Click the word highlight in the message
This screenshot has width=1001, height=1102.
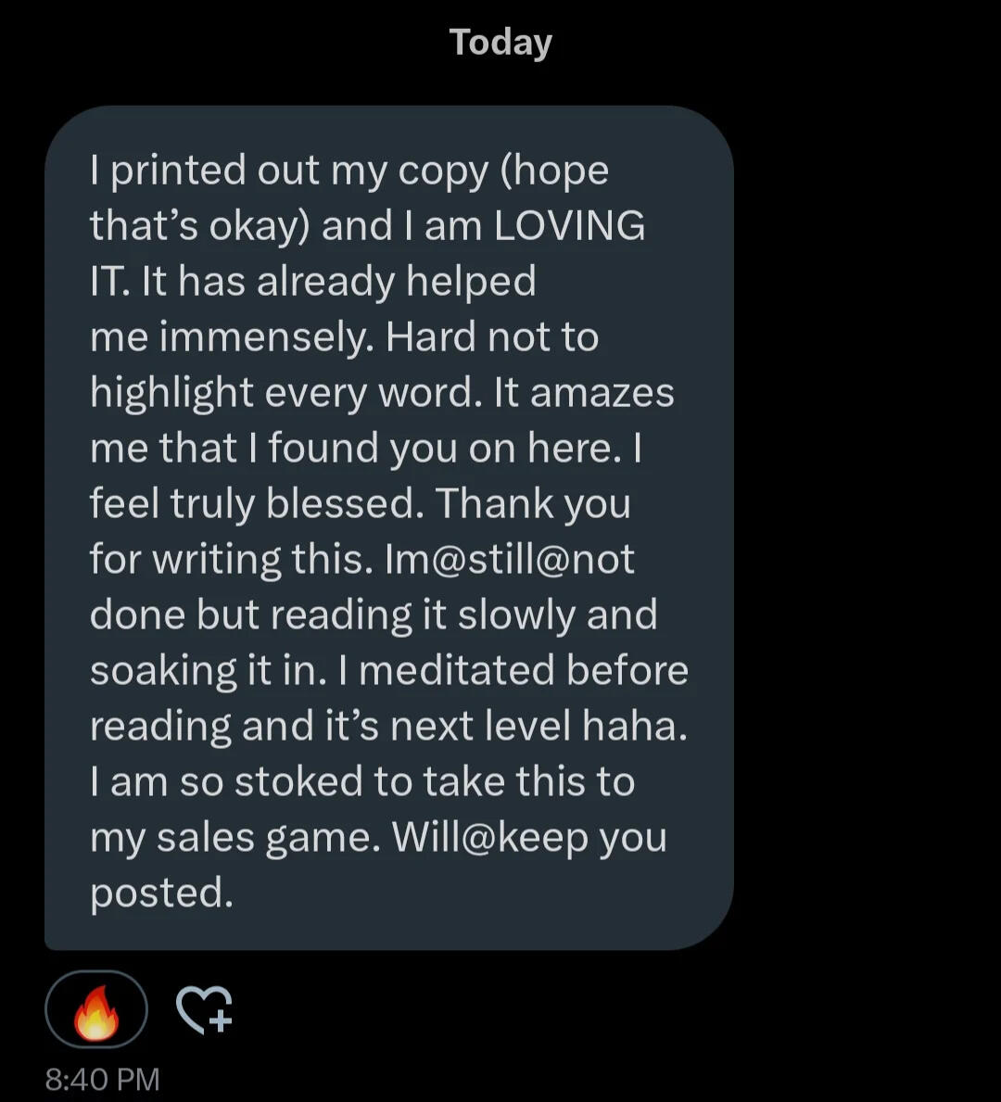tap(171, 394)
